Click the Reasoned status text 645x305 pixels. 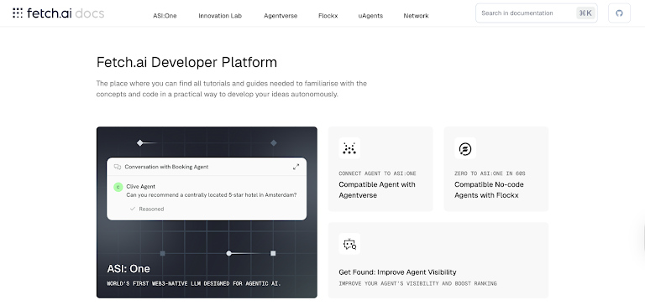tap(151, 209)
